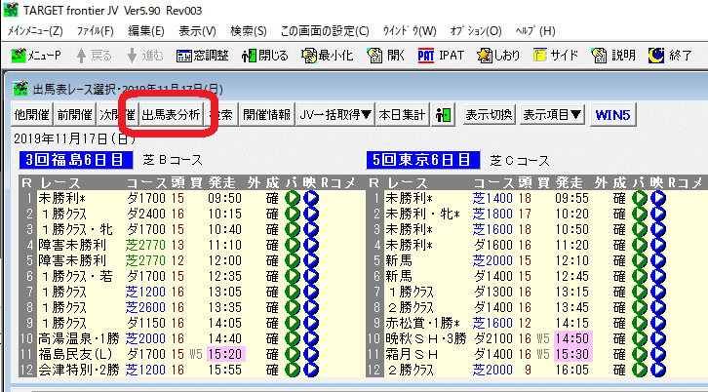Screen dimensions: 708x392
Task: Click green paddock icon for Tokyo race 1
Action: point(640,198)
